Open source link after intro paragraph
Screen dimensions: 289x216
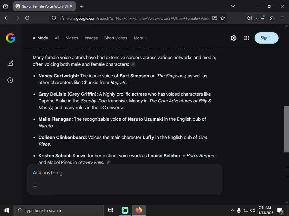coord(133,64)
